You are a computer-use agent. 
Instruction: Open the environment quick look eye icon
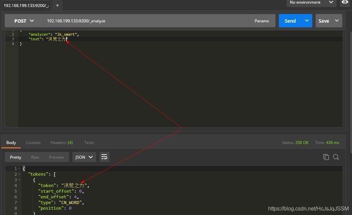[x=345, y=2]
